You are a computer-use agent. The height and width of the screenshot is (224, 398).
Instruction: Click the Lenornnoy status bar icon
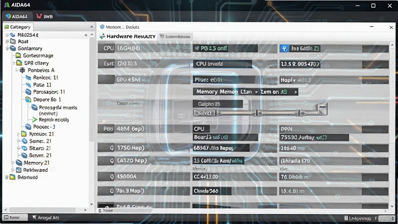click(346, 218)
